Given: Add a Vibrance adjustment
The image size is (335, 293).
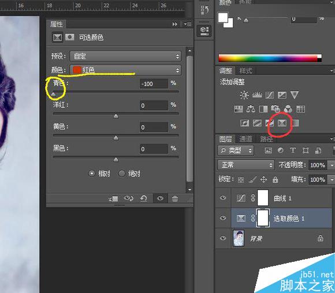Looking at the screenshot, I should click(295, 95).
